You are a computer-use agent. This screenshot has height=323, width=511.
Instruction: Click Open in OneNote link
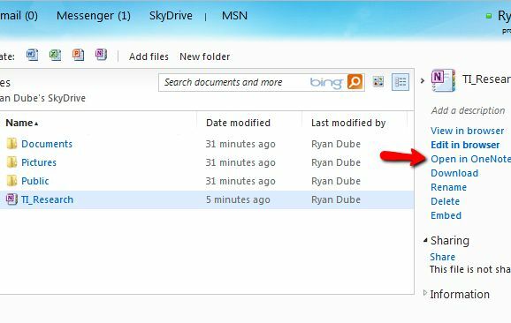coord(470,159)
